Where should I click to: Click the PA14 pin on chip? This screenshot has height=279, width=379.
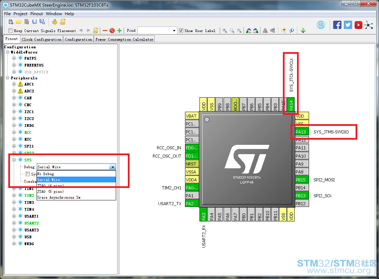coord(291,104)
